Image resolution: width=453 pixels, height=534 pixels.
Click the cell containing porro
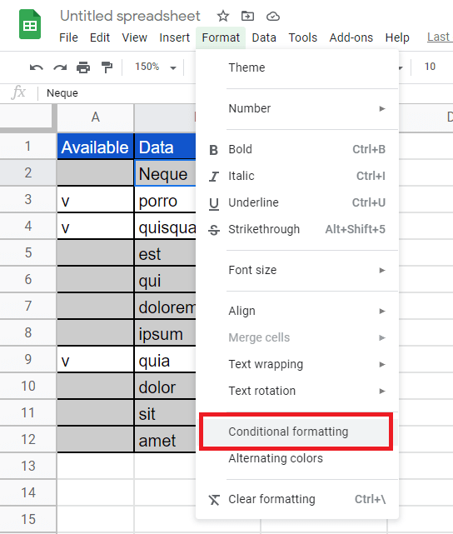(x=166, y=200)
